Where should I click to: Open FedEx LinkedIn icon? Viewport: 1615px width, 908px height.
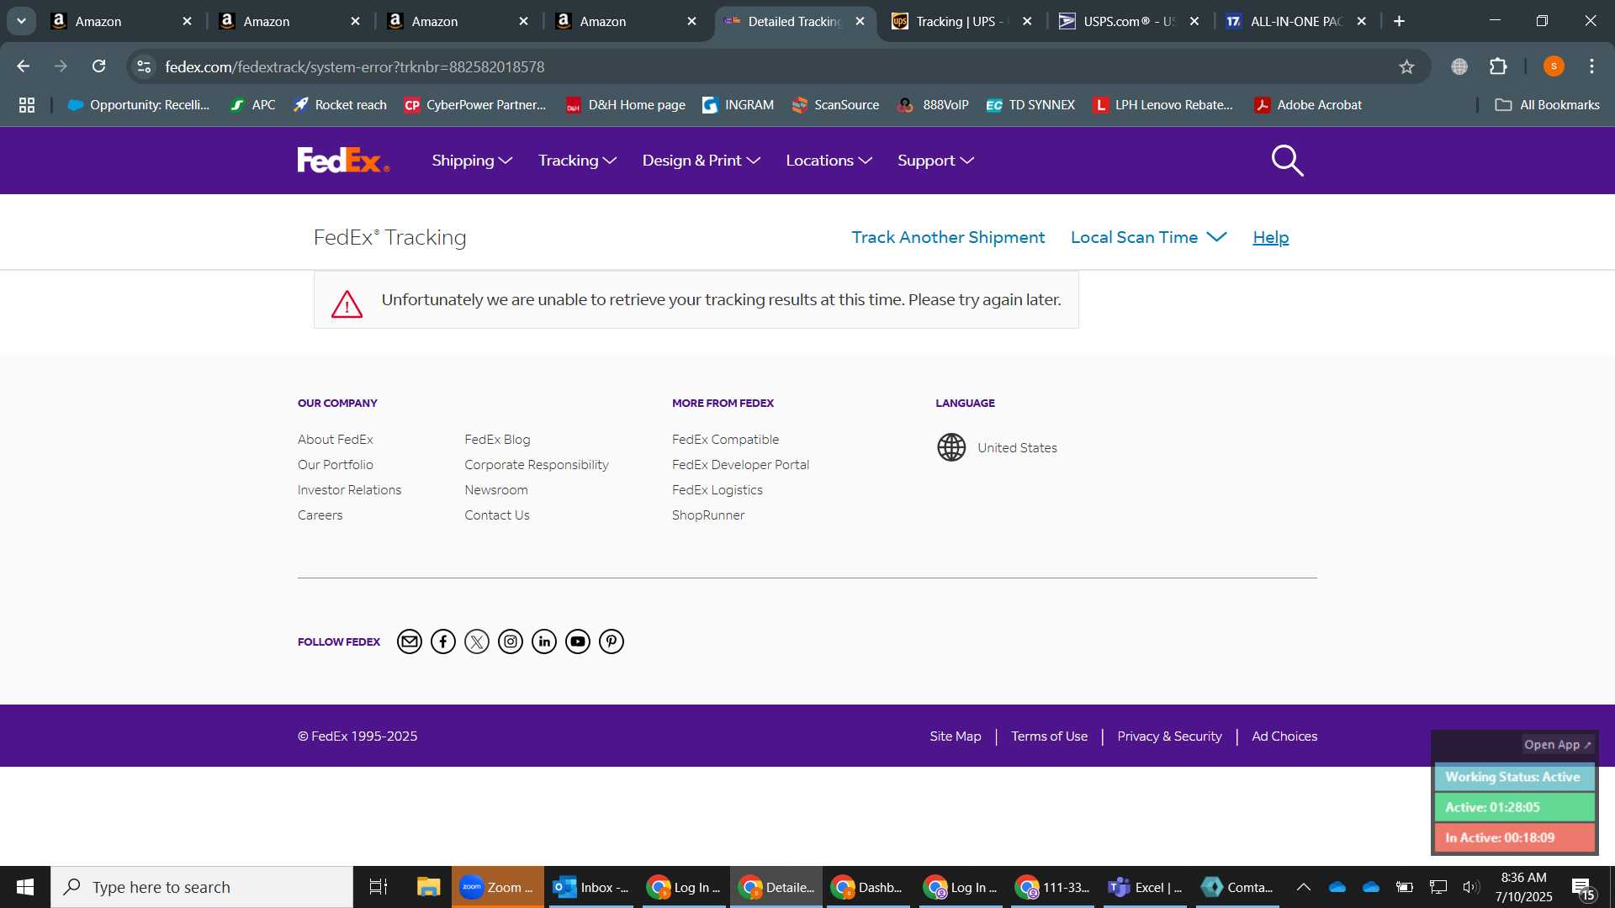(x=544, y=641)
